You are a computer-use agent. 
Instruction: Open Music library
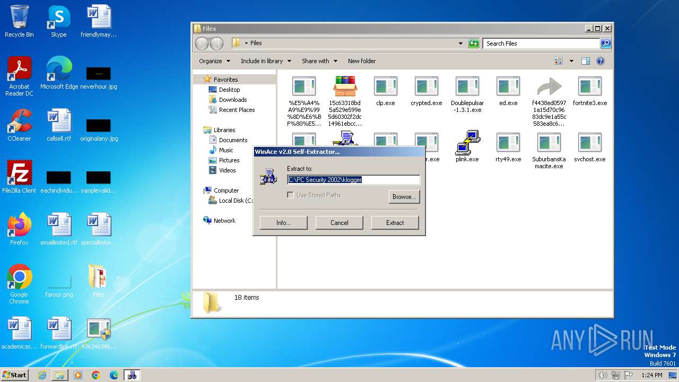[x=226, y=150]
